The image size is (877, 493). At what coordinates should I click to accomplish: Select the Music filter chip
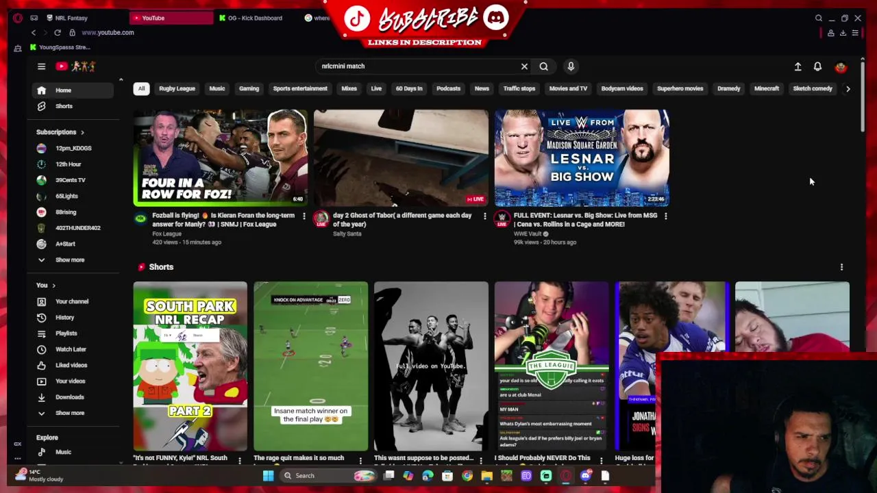click(217, 88)
